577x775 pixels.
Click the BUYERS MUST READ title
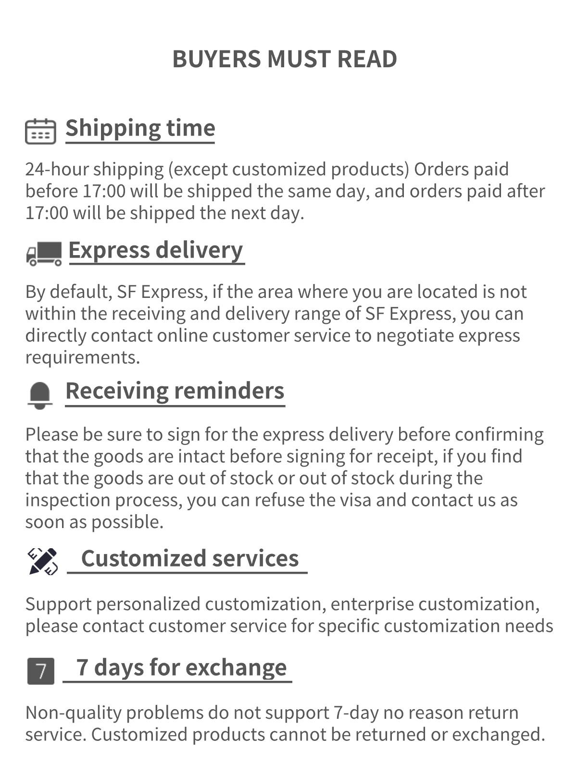point(285,59)
